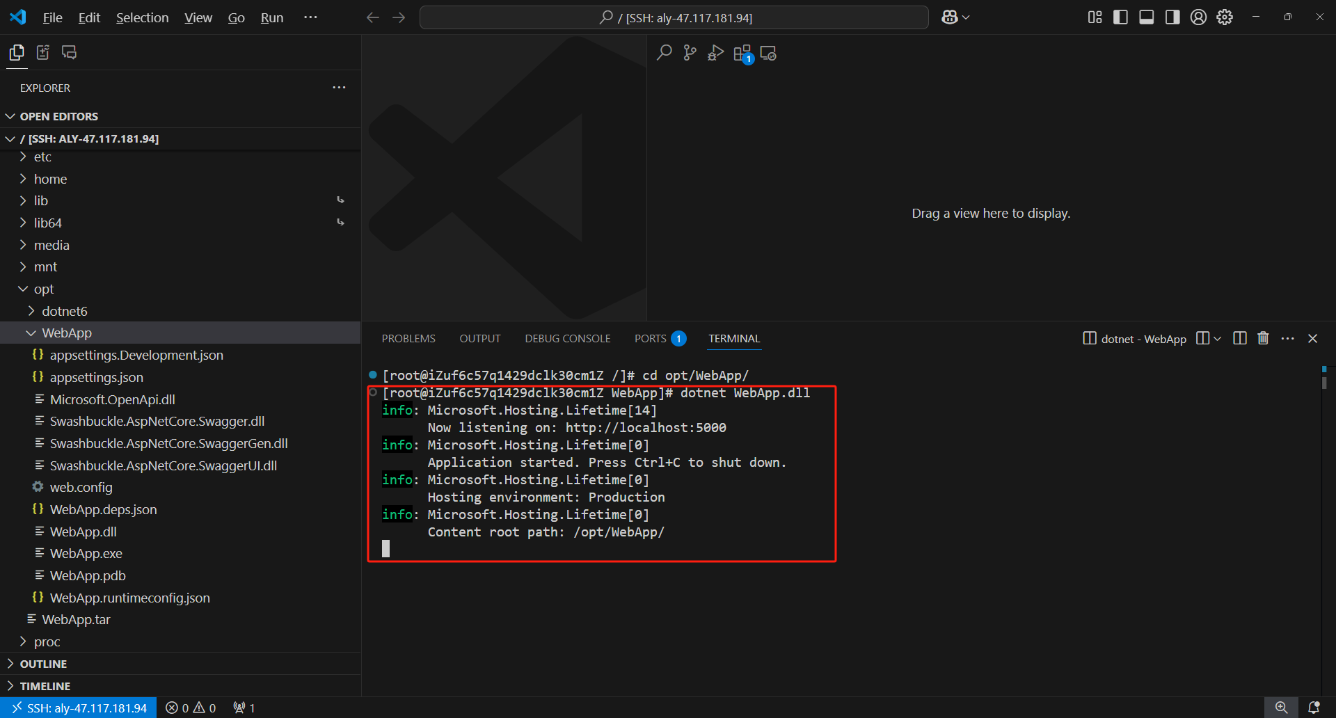Click the command center search bar
The width and height of the screenshot is (1336, 718).
pos(673,17)
